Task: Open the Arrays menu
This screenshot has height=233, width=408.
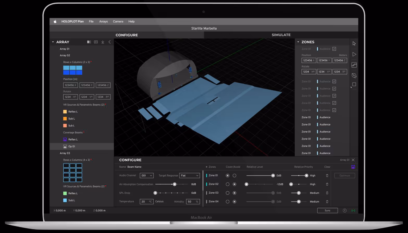Action: click(103, 22)
